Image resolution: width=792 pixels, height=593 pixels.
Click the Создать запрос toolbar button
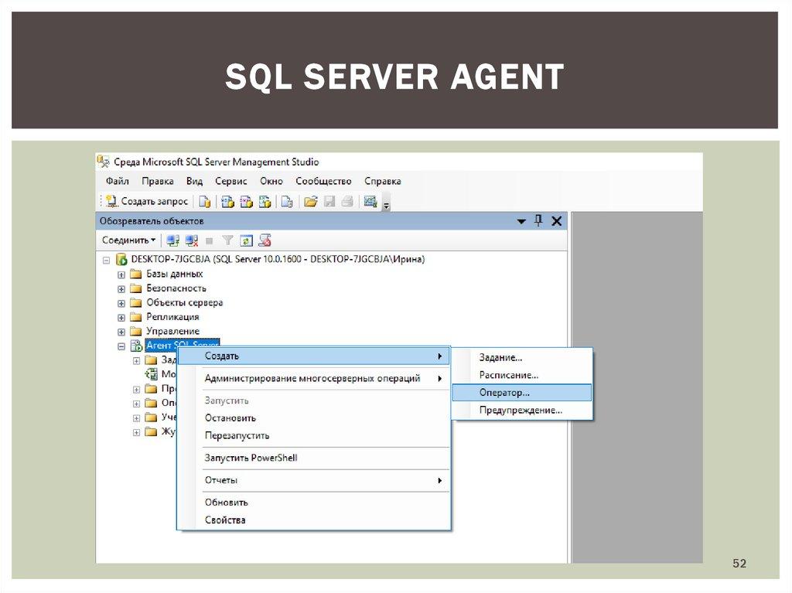click(x=147, y=202)
